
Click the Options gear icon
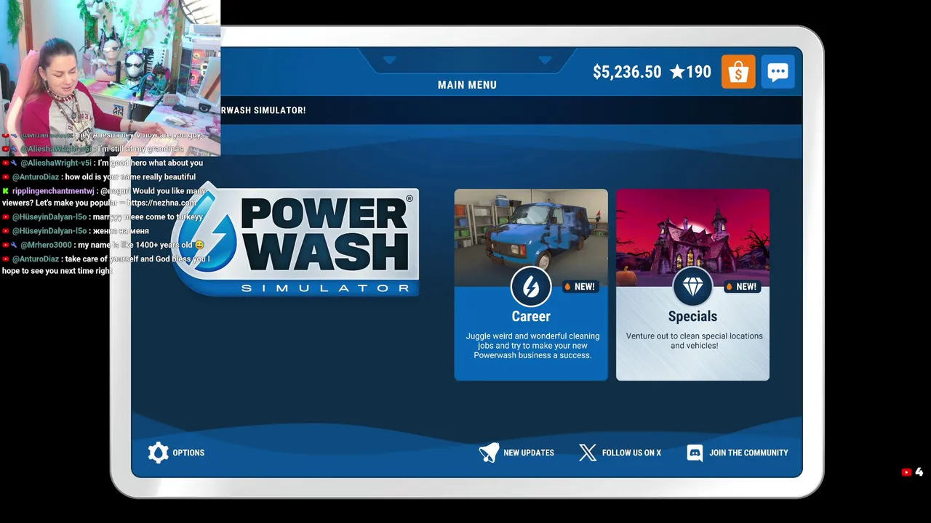[x=158, y=453]
